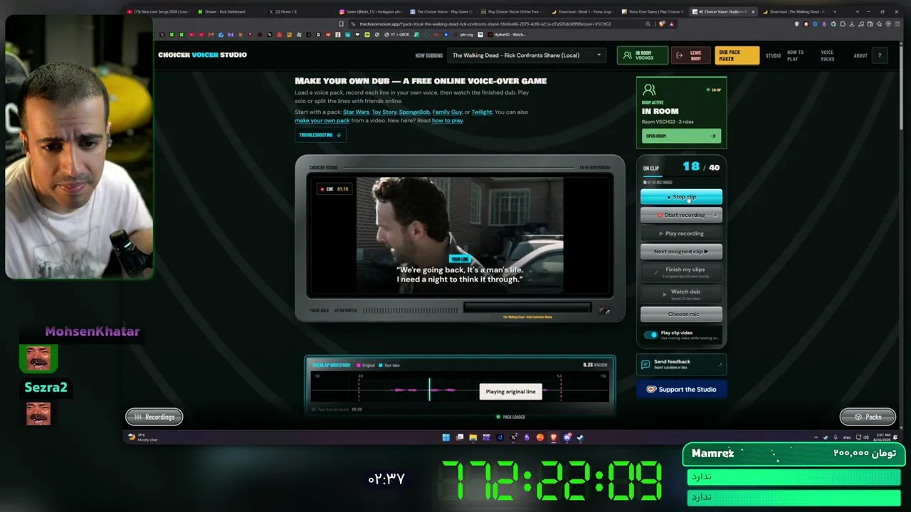Go to the next assigned clip

pyautogui.click(x=681, y=251)
